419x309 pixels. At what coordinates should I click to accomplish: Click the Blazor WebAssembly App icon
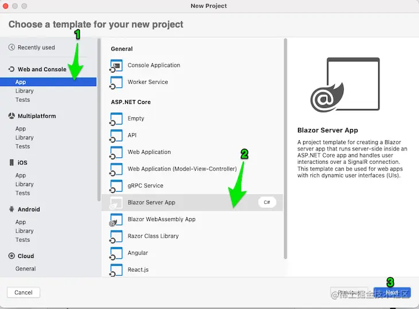[117, 220]
